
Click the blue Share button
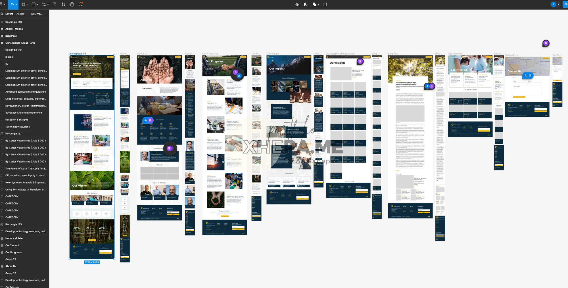coord(565,4)
